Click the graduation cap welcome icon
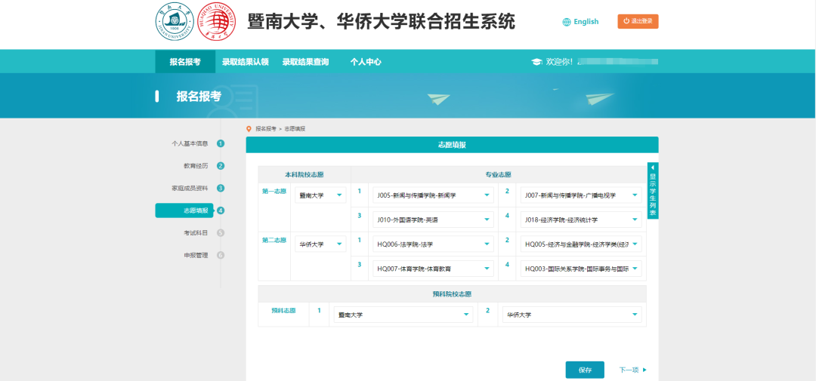Screen dimensions: 816x381 point(536,62)
